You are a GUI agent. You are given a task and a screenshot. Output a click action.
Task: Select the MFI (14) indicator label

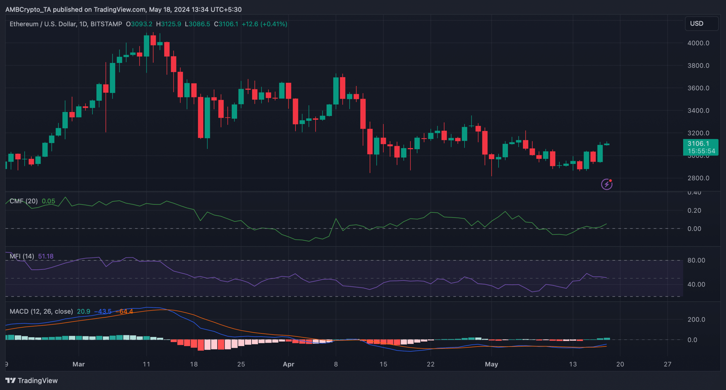coord(22,256)
